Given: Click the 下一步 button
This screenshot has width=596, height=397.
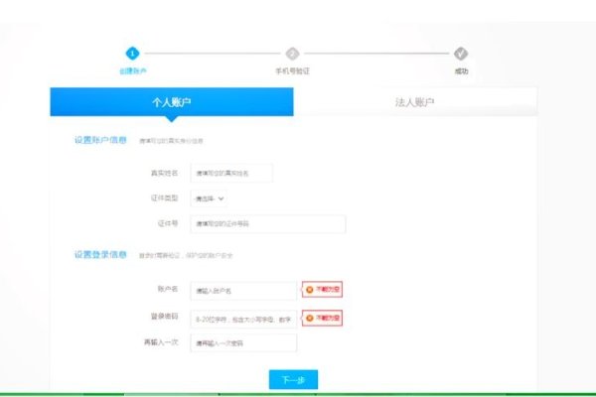Looking at the screenshot, I should [x=293, y=379].
